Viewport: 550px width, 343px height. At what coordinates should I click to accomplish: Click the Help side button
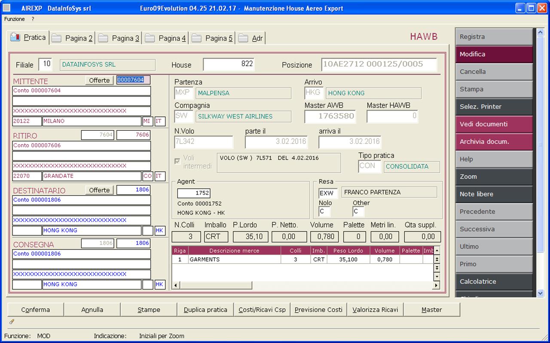[494, 159]
